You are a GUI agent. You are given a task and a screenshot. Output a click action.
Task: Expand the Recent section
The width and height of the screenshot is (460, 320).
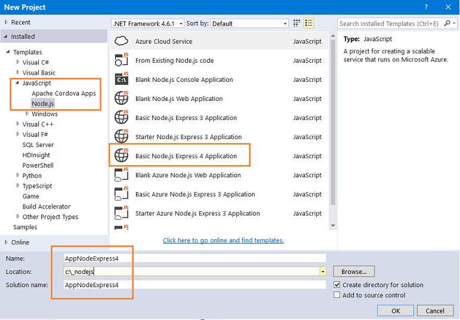tap(6, 22)
